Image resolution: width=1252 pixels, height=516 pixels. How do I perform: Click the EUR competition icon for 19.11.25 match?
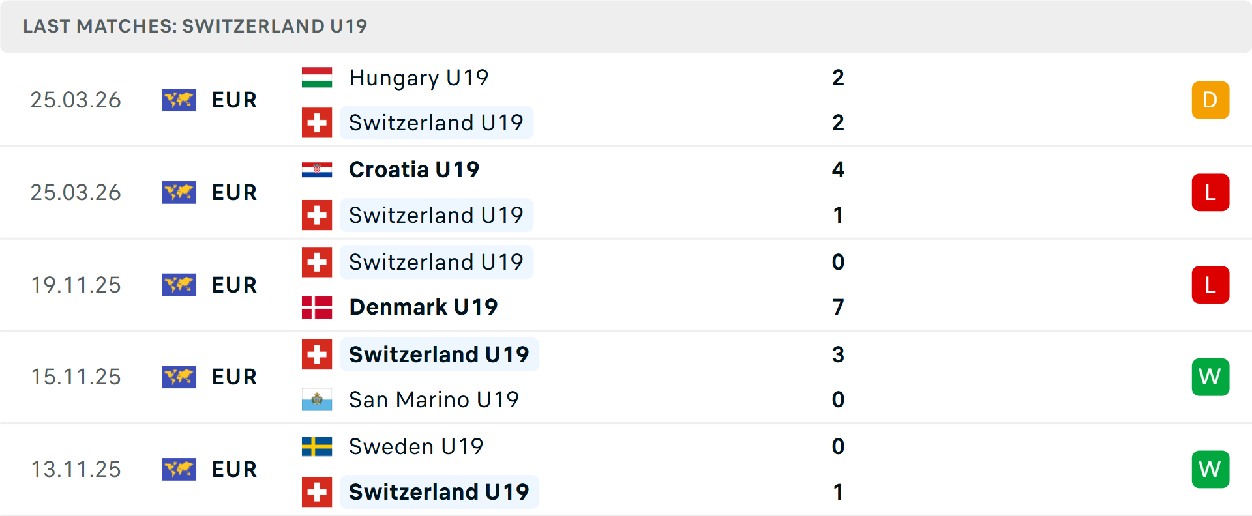point(179,285)
